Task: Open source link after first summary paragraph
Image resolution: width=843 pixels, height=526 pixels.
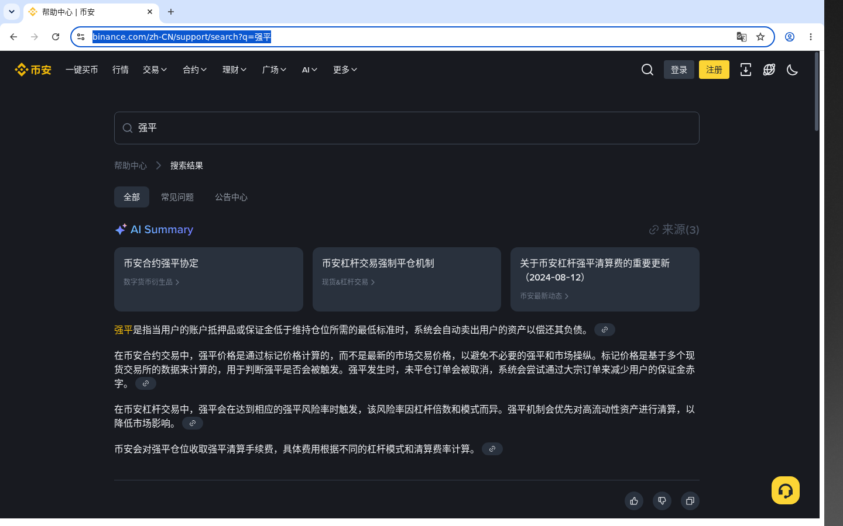Action: click(605, 330)
